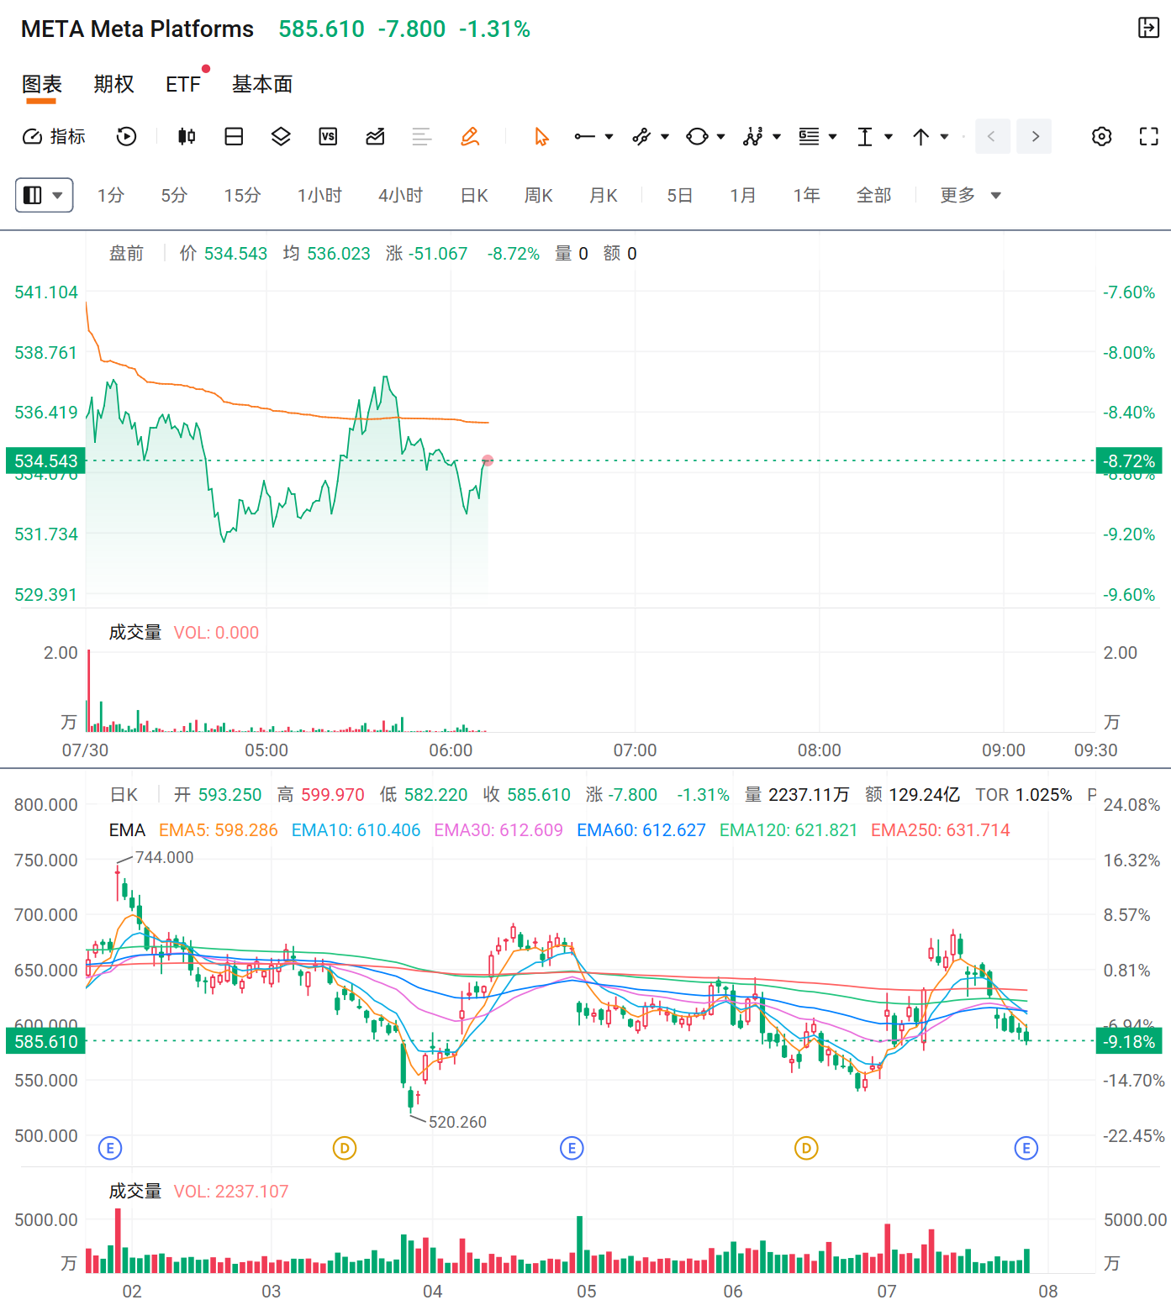Click the export icon at top right
This screenshot has height=1300, width=1171.
pos(1148,28)
